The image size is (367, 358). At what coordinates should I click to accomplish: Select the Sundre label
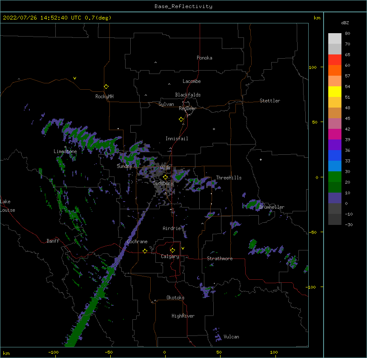pos(124,166)
